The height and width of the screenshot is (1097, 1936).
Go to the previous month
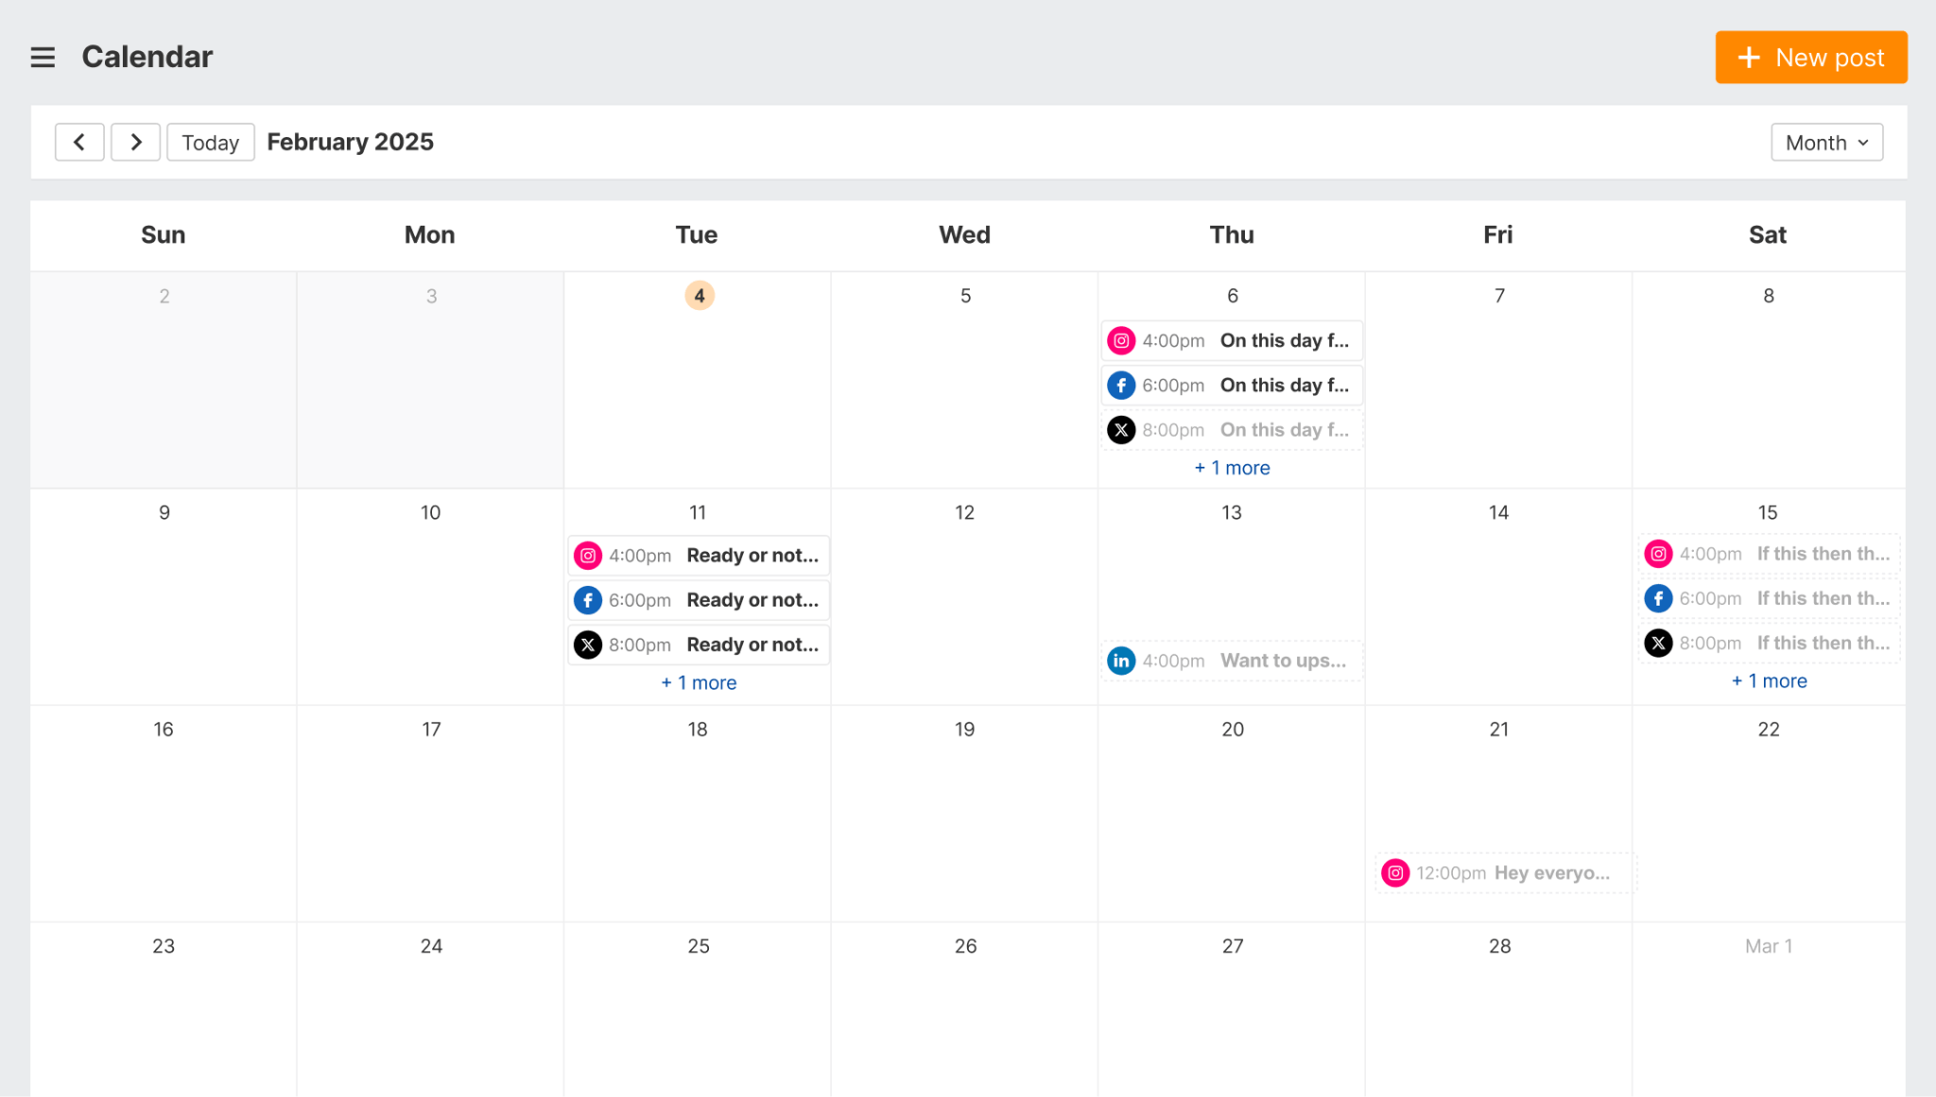click(78, 142)
